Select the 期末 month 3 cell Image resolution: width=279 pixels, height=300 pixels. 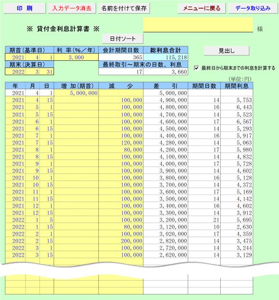[x=33, y=72]
